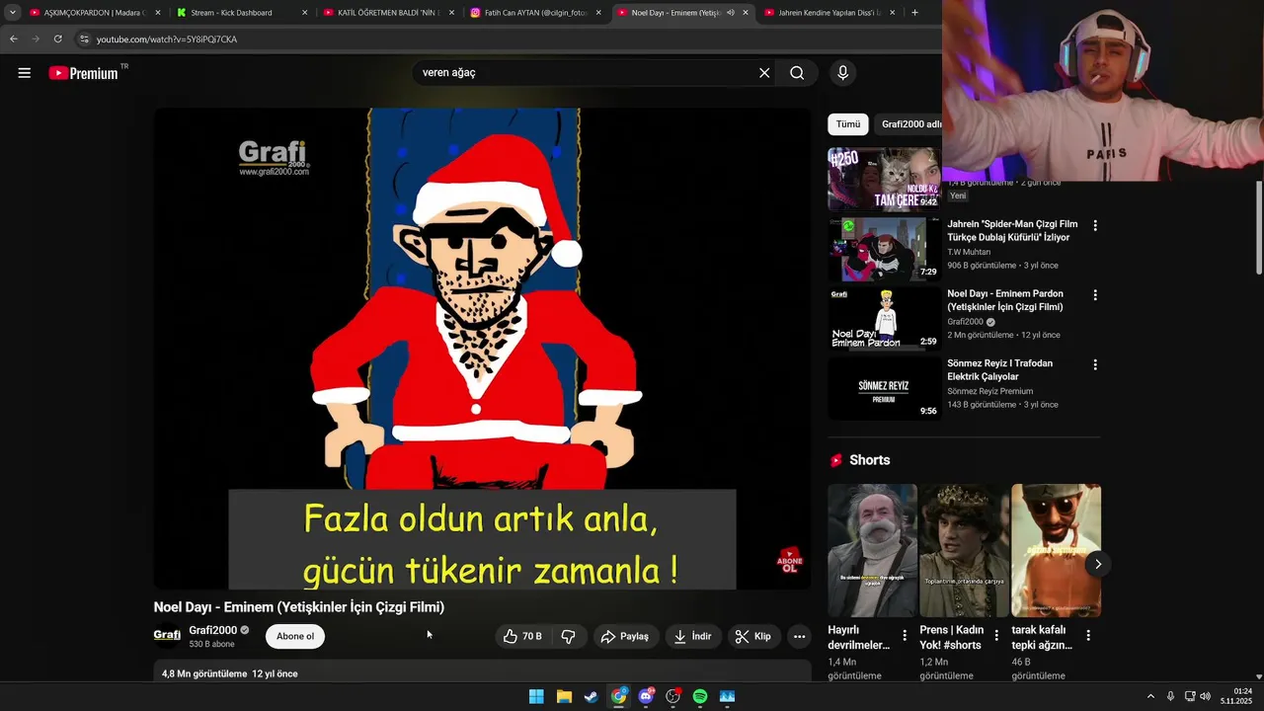Image resolution: width=1264 pixels, height=711 pixels.
Task: Open the Sönmez Reyiz Premium channel name
Action: point(989,392)
